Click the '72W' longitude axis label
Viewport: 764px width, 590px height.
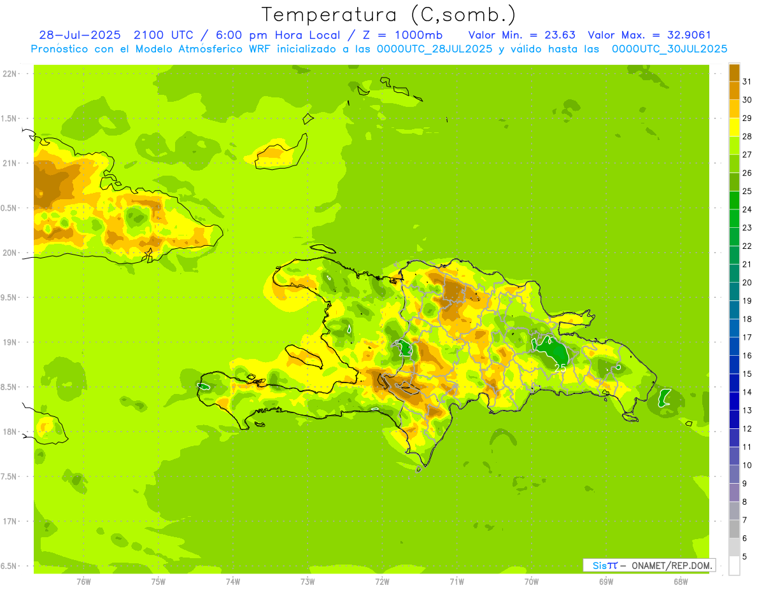click(382, 582)
